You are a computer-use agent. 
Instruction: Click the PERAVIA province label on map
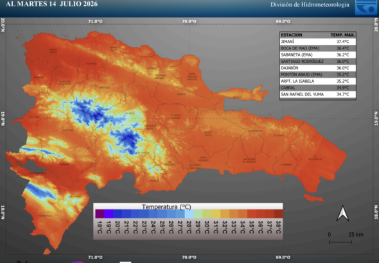click(x=154, y=181)
